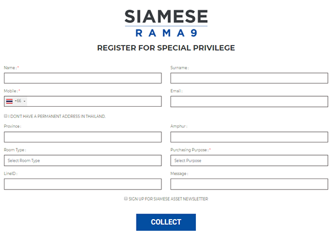333x233 pixels.
Task: Enable the Siamese Asset newsletter sign-up checkbox
Action: [x=126, y=198]
